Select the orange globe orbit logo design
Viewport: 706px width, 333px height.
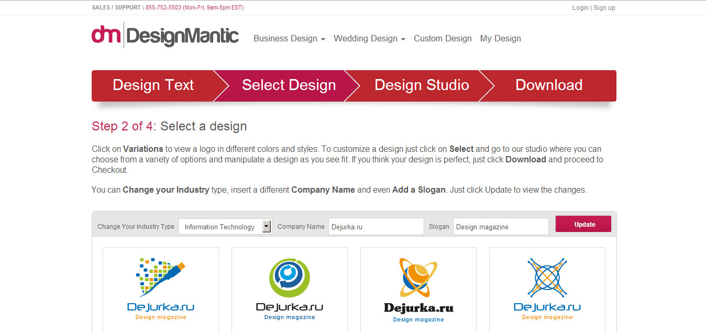coord(418,290)
